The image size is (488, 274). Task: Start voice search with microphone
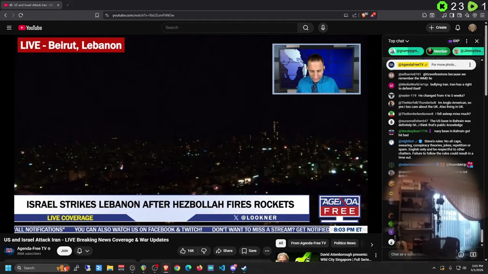[x=323, y=27]
